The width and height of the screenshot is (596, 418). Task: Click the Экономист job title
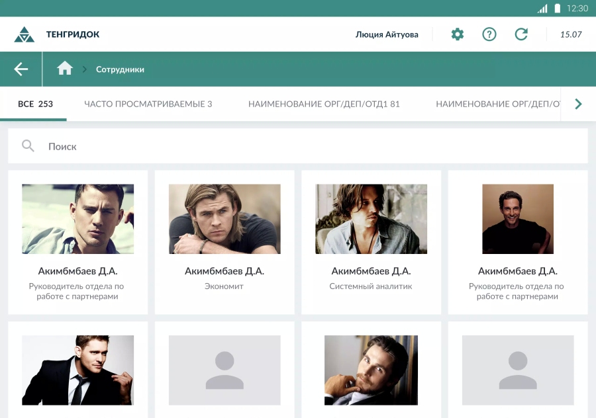tap(224, 286)
